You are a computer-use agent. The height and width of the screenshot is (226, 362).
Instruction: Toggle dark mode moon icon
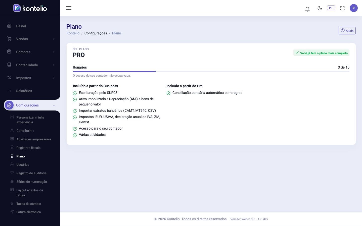(x=320, y=8)
